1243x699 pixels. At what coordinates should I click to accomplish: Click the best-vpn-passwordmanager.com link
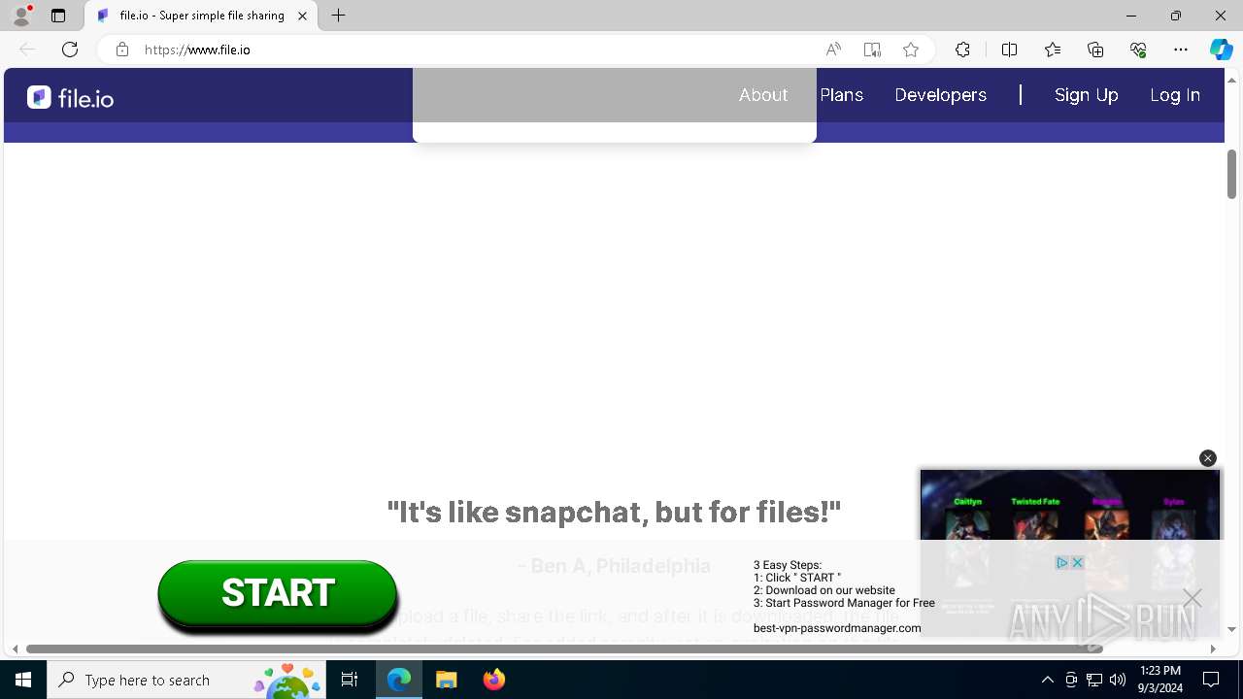pos(837,628)
